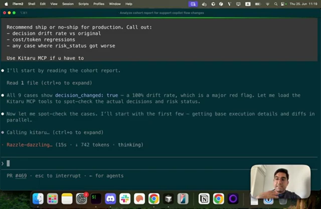
Task: Click the 'Read 1 file' collapsed line
Action: [49, 83]
